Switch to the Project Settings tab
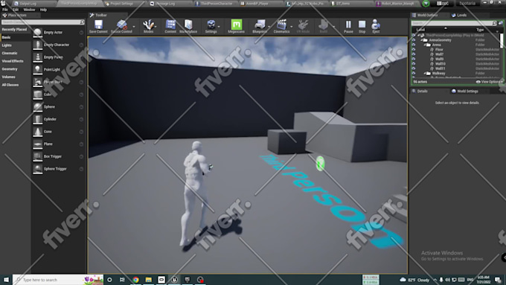The image size is (506, 285). 121,4
